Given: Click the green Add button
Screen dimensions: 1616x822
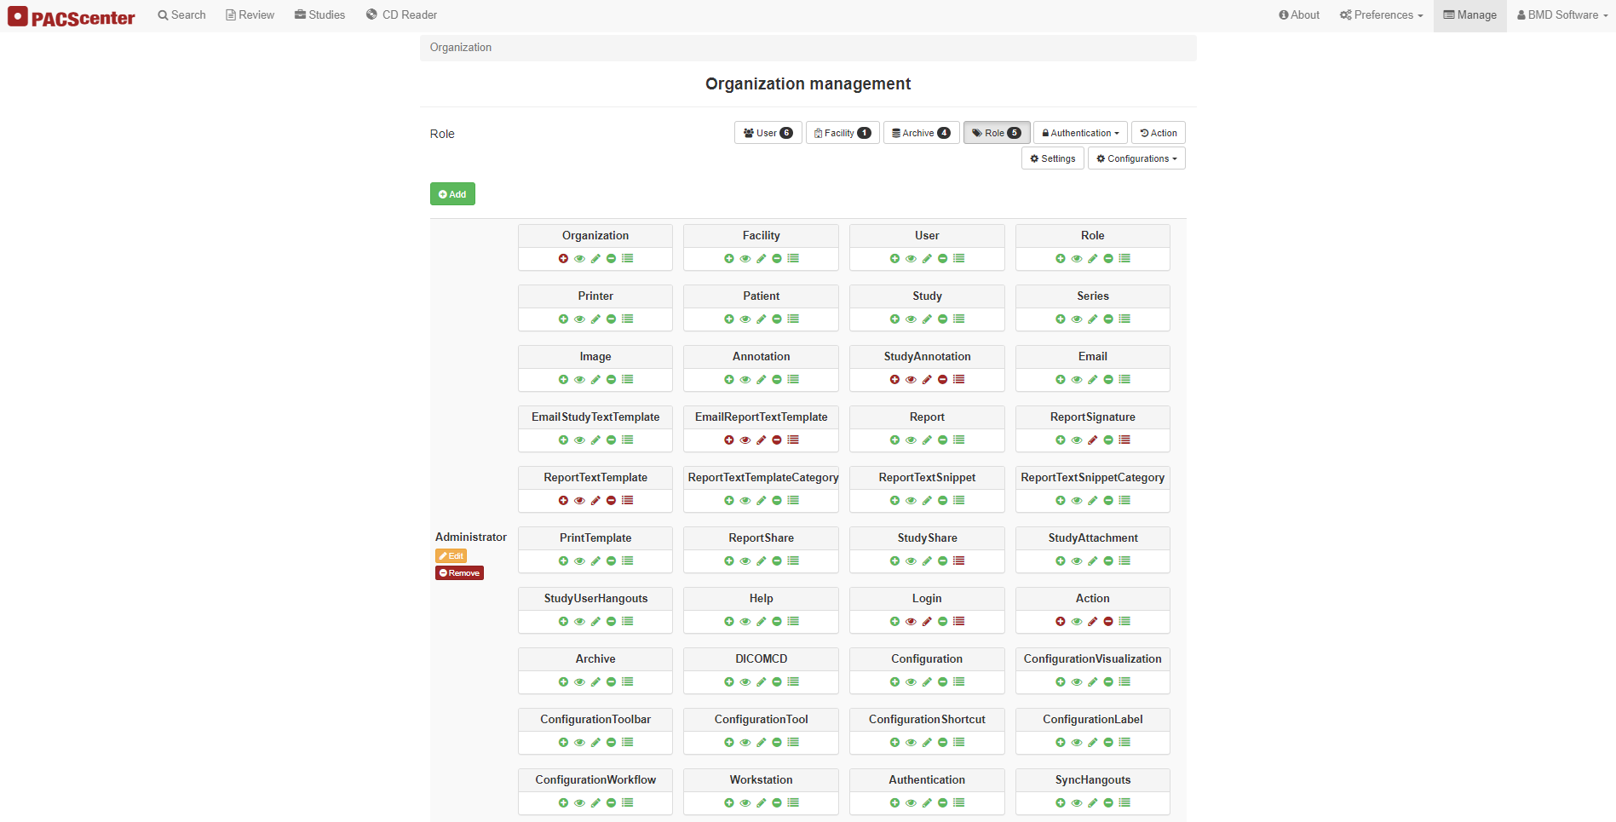Looking at the screenshot, I should [x=452, y=194].
